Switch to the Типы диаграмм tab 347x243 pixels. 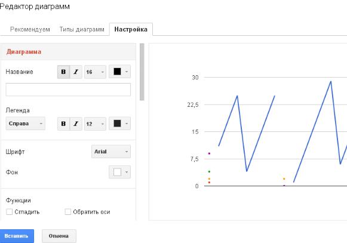[82, 29]
